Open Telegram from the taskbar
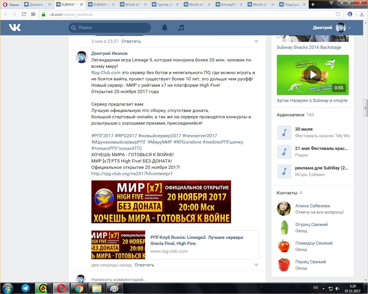Viewport: 368px width, 294px height. pyautogui.click(x=26, y=288)
